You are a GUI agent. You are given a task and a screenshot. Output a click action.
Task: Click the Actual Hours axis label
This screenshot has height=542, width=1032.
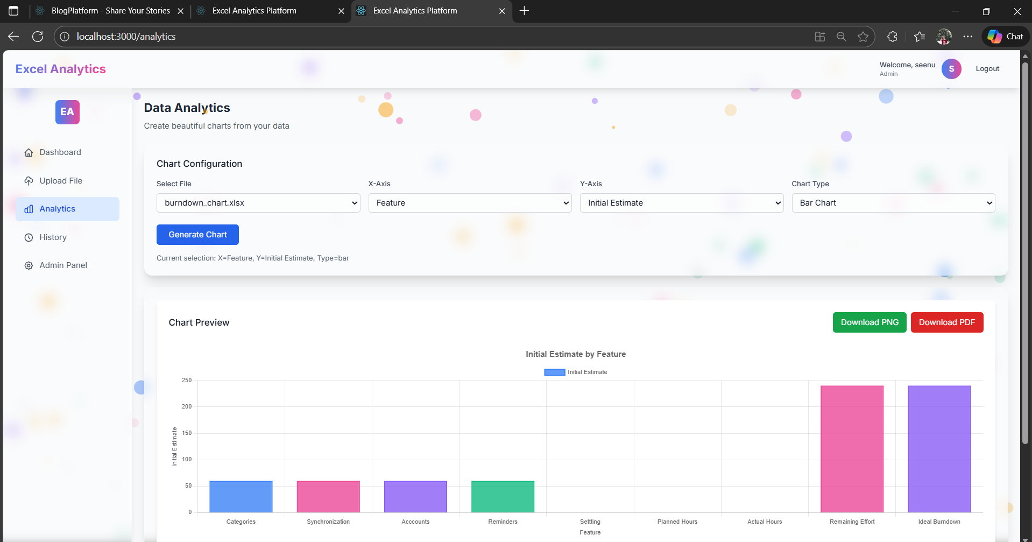[765, 522]
